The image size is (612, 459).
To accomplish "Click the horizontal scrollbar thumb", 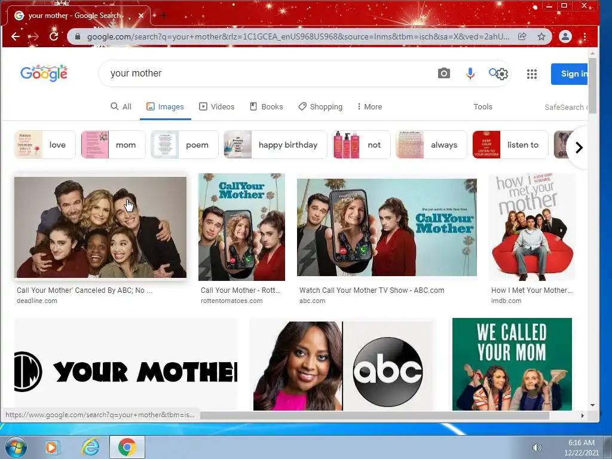I will (x=375, y=416).
